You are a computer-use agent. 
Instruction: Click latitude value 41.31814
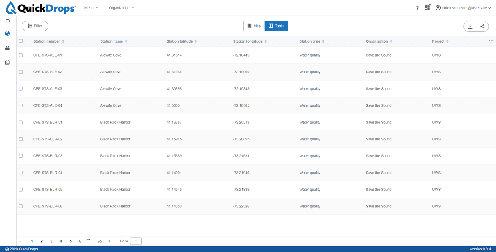174,55
